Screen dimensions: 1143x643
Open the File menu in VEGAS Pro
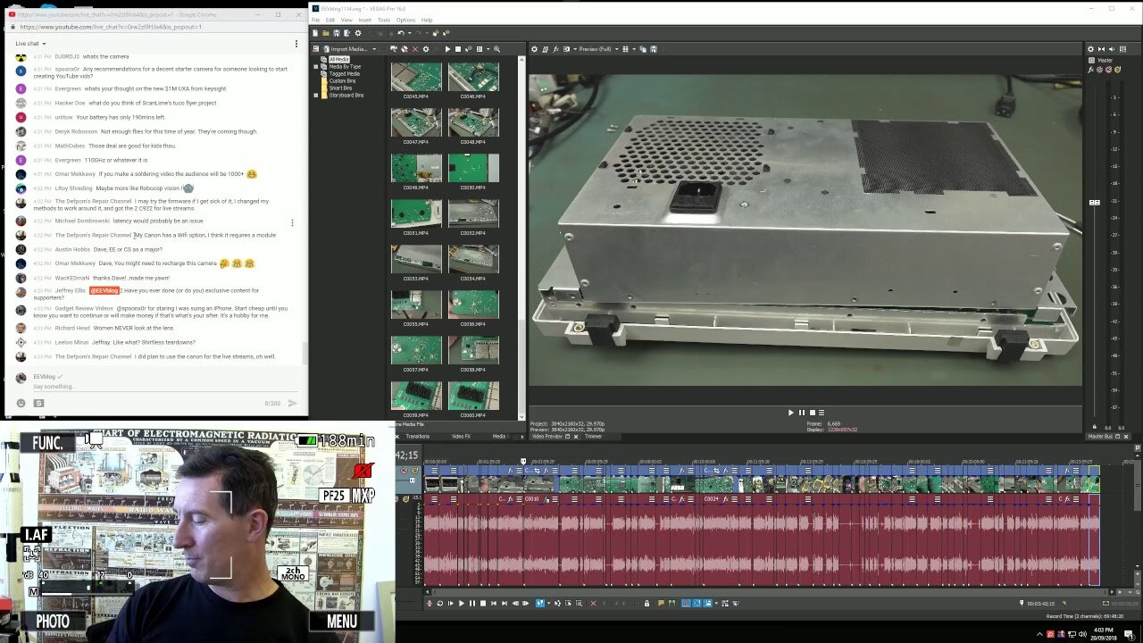pos(315,20)
